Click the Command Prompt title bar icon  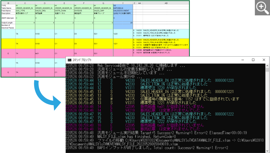click(x=69, y=60)
